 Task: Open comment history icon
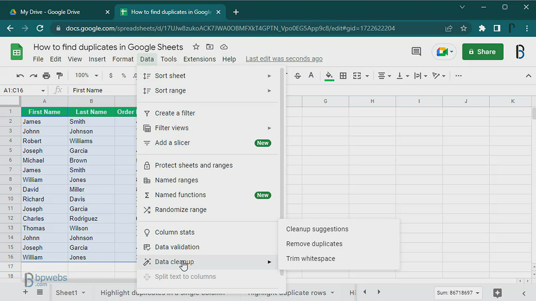coord(416,52)
